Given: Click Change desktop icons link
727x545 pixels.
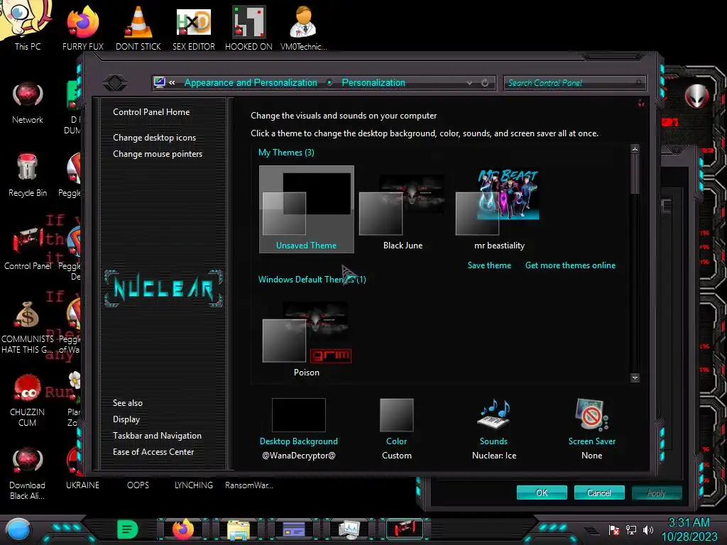Looking at the screenshot, I should point(154,138).
